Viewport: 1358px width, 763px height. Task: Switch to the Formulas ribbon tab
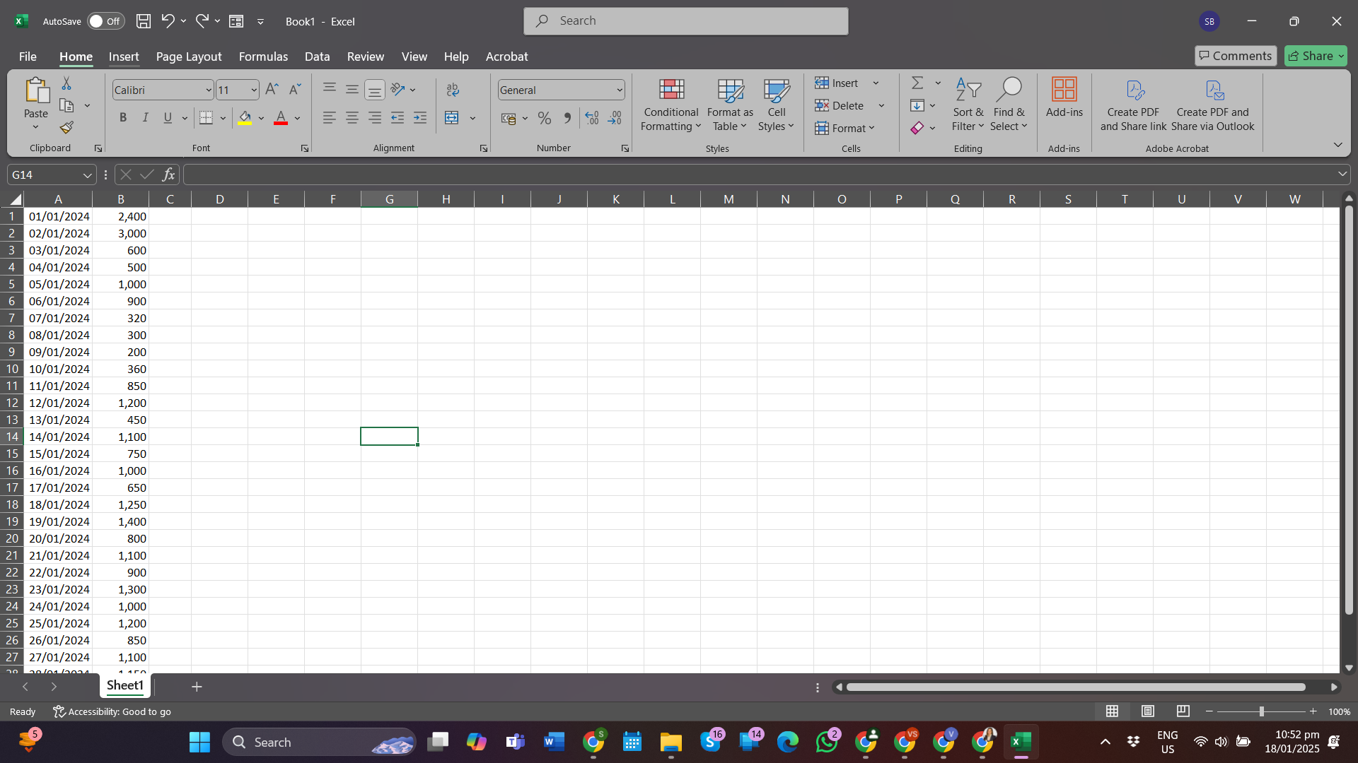click(x=263, y=57)
